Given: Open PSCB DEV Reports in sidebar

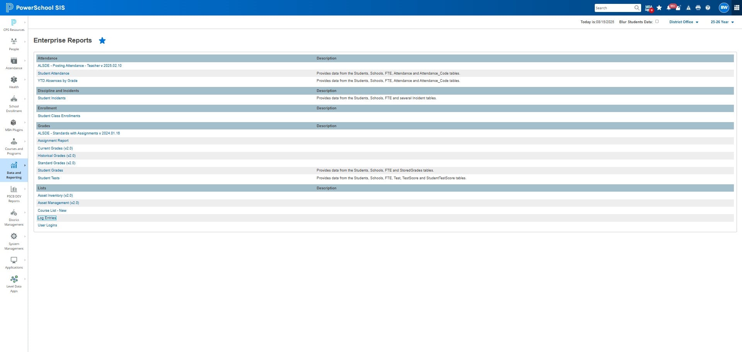Looking at the screenshot, I should click(x=14, y=194).
